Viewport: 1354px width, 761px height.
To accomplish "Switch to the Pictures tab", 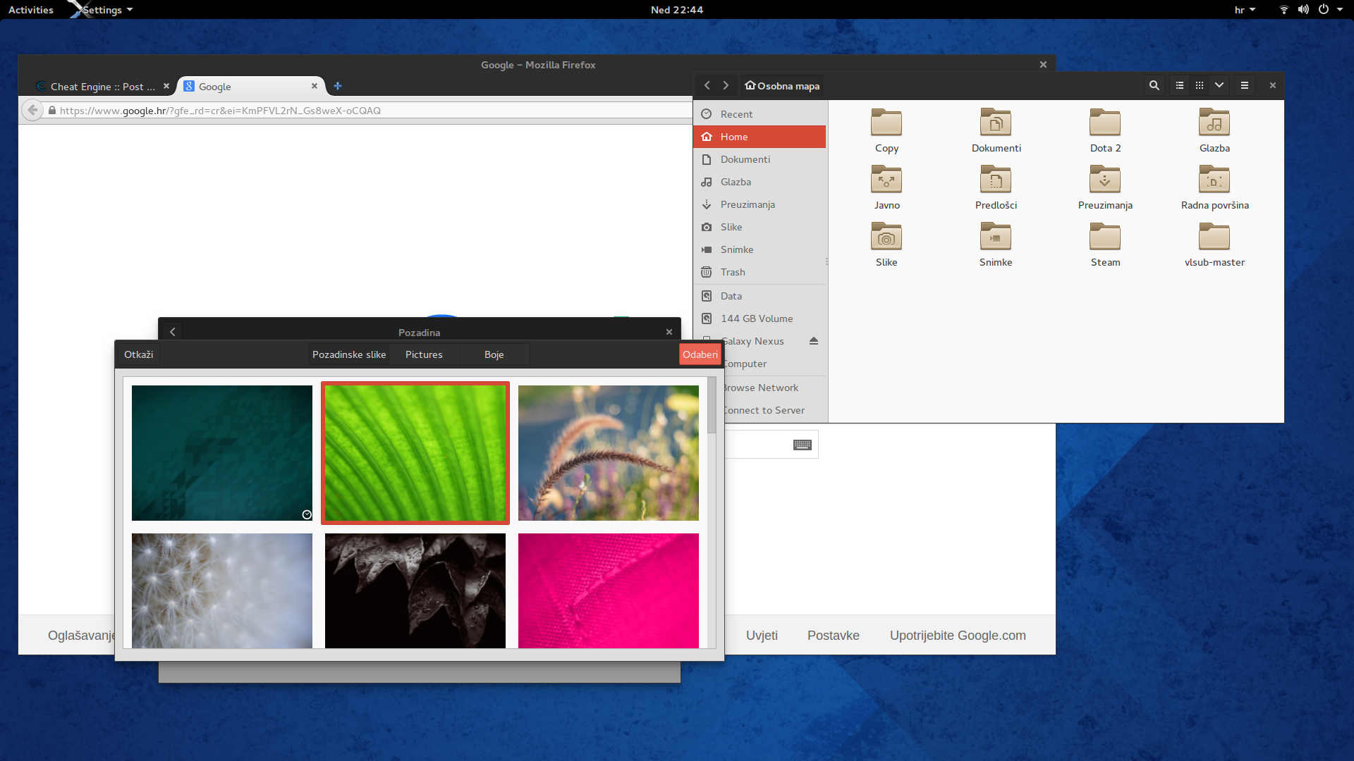I will click(424, 354).
